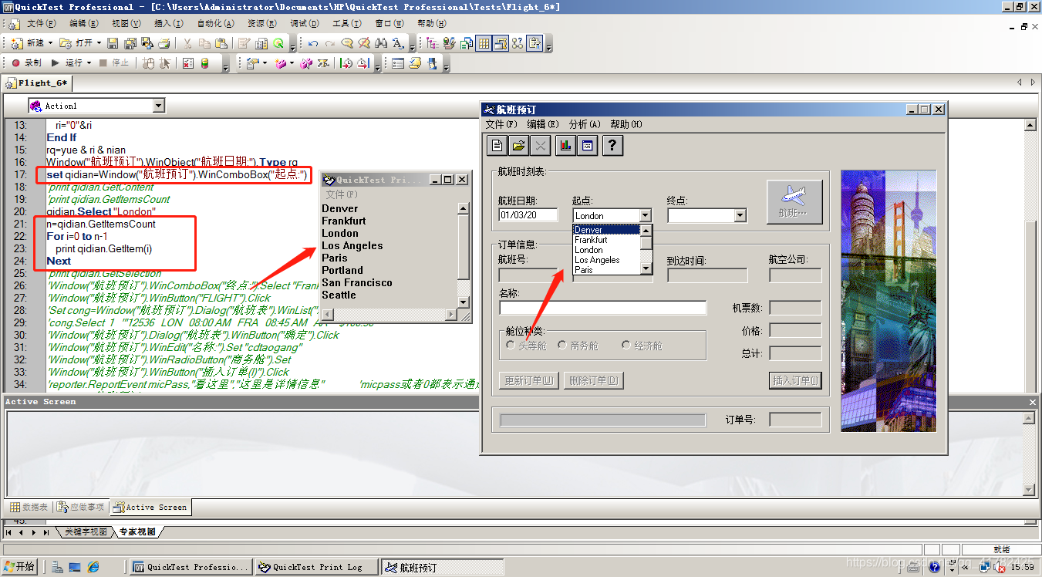Image resolution: width=1042 pixels, height=577 pixels.
Task: Click the Open order folder icon in flight booking
Action: coord(518,145)
